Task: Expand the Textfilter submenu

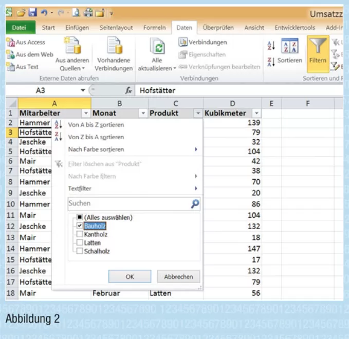Action: click(196, 189)
